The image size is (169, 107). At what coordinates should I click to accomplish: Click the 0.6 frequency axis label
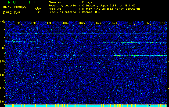pyautogui.click(x=2, y=102)
